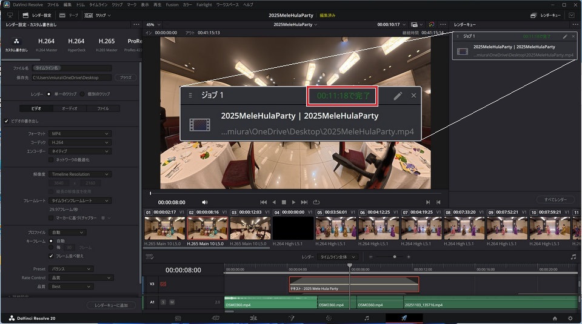This screenshot has width=582, height=324.
Task: Adjust the timeline zoom slider handle
Action: tap(395, 257)
